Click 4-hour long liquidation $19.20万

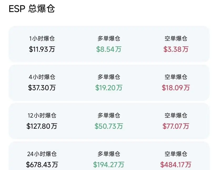tap(109, 88)
